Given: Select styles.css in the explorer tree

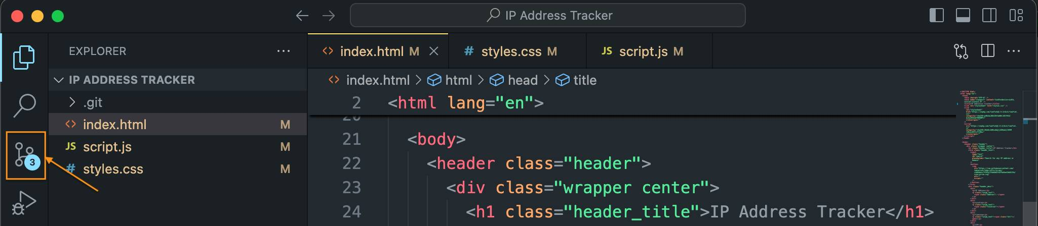Looking at the screenshot, I should coord(178,168).
